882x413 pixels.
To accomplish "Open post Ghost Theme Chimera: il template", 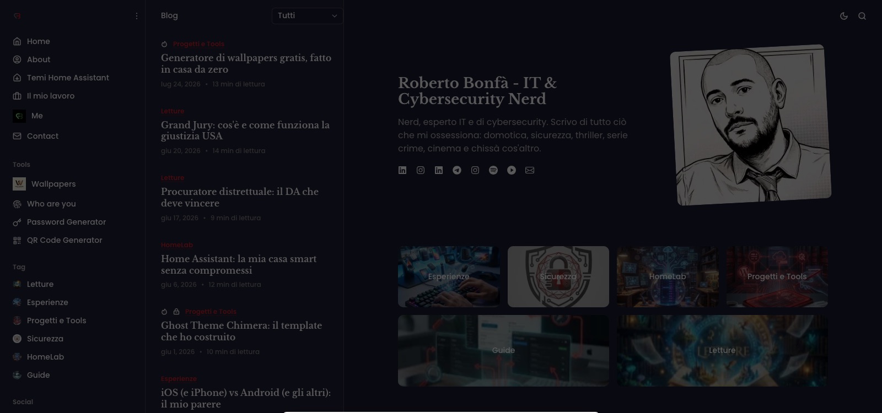I will [x=241, y=331].
